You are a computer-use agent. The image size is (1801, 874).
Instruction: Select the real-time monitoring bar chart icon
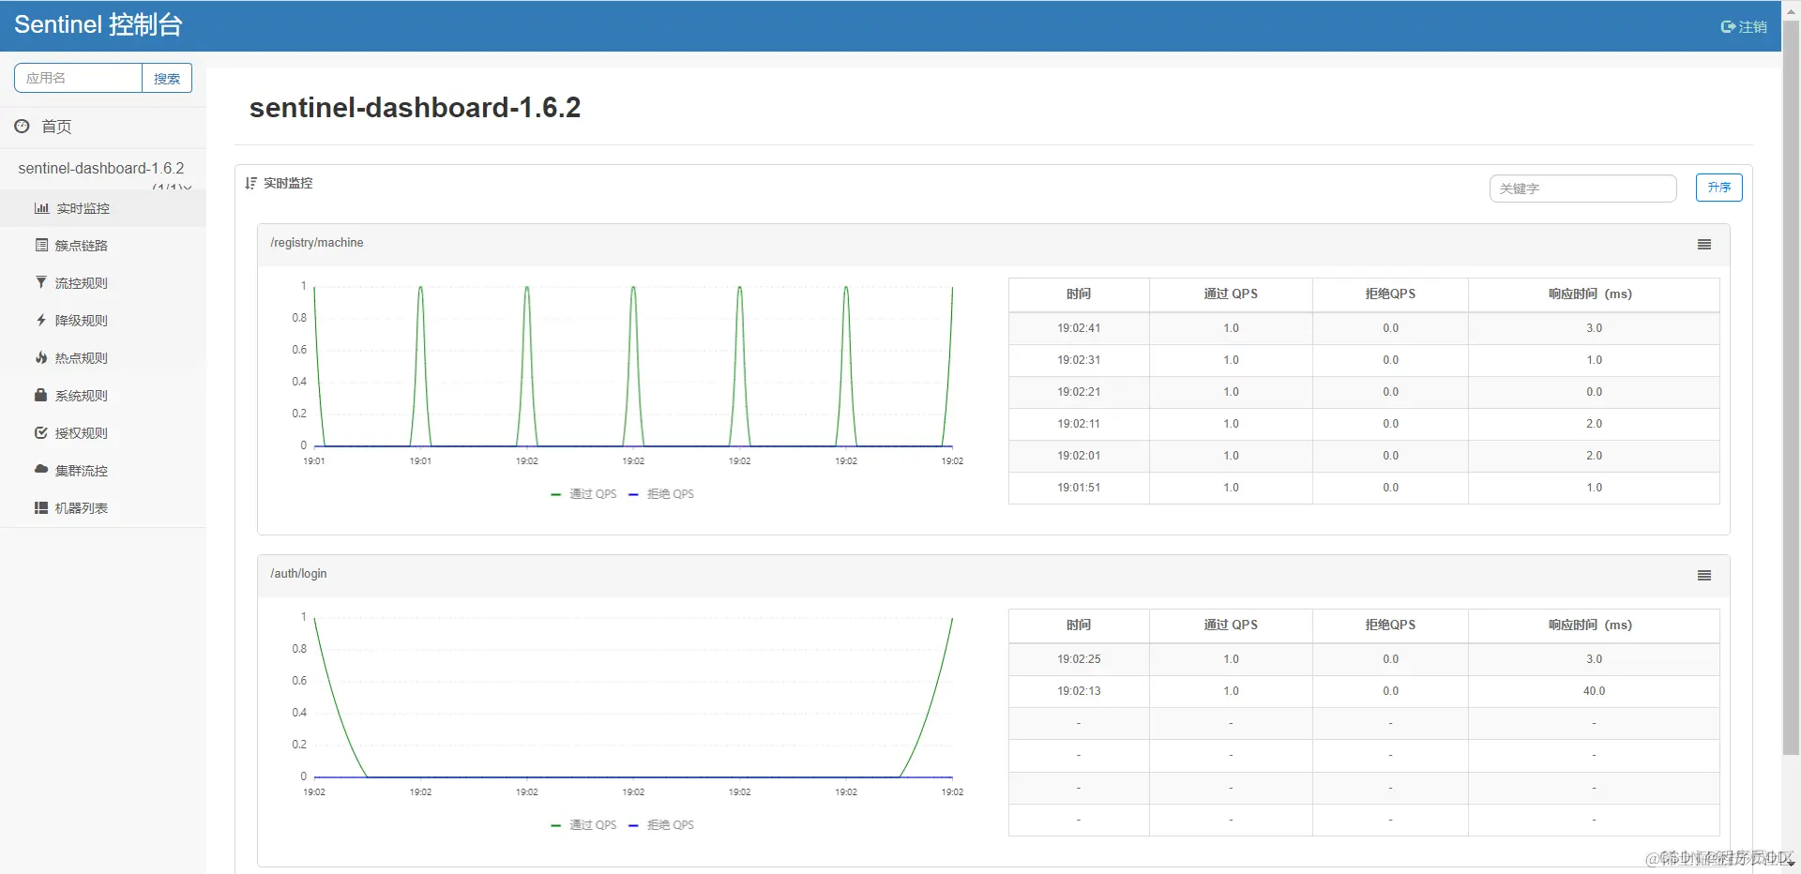click(41, 208)
